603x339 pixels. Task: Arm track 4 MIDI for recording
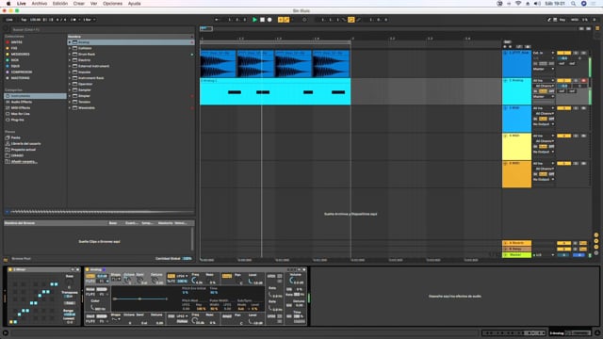point(584,136)
